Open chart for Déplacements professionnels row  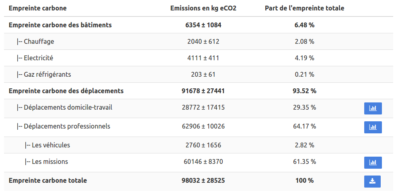373,127
